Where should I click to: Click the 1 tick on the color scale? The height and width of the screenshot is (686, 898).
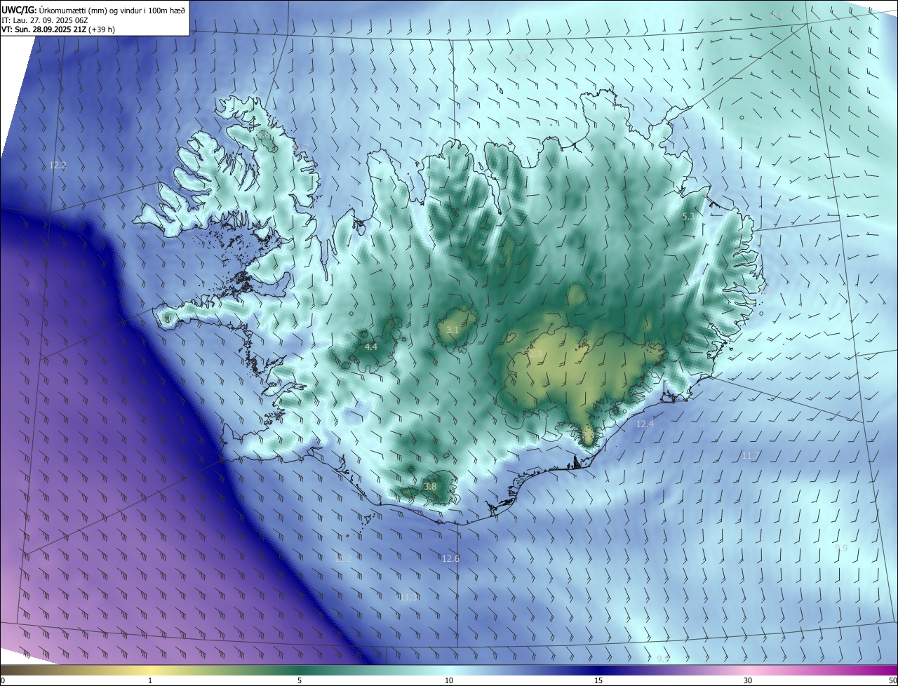(150, 680)
